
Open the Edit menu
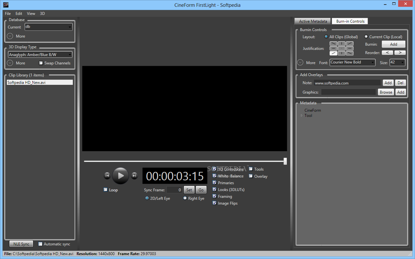[19, 14]
